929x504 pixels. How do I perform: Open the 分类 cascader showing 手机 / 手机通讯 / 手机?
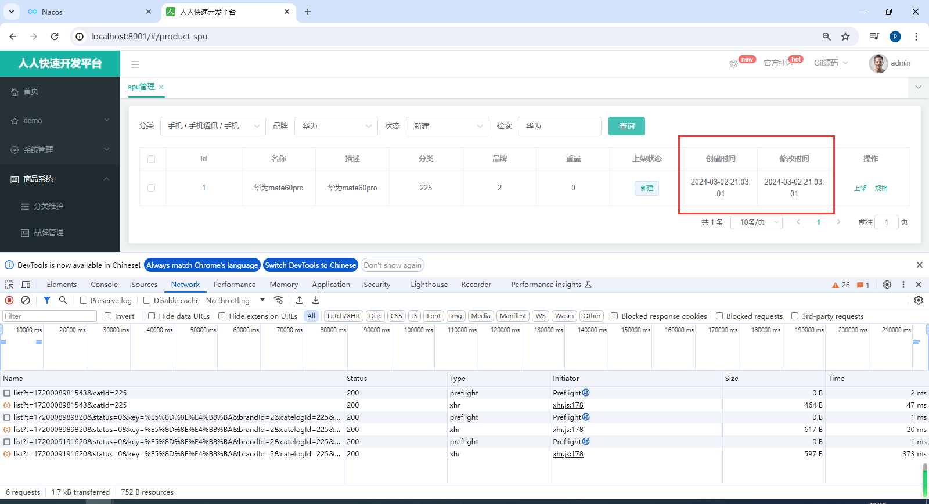coord(213,126)
